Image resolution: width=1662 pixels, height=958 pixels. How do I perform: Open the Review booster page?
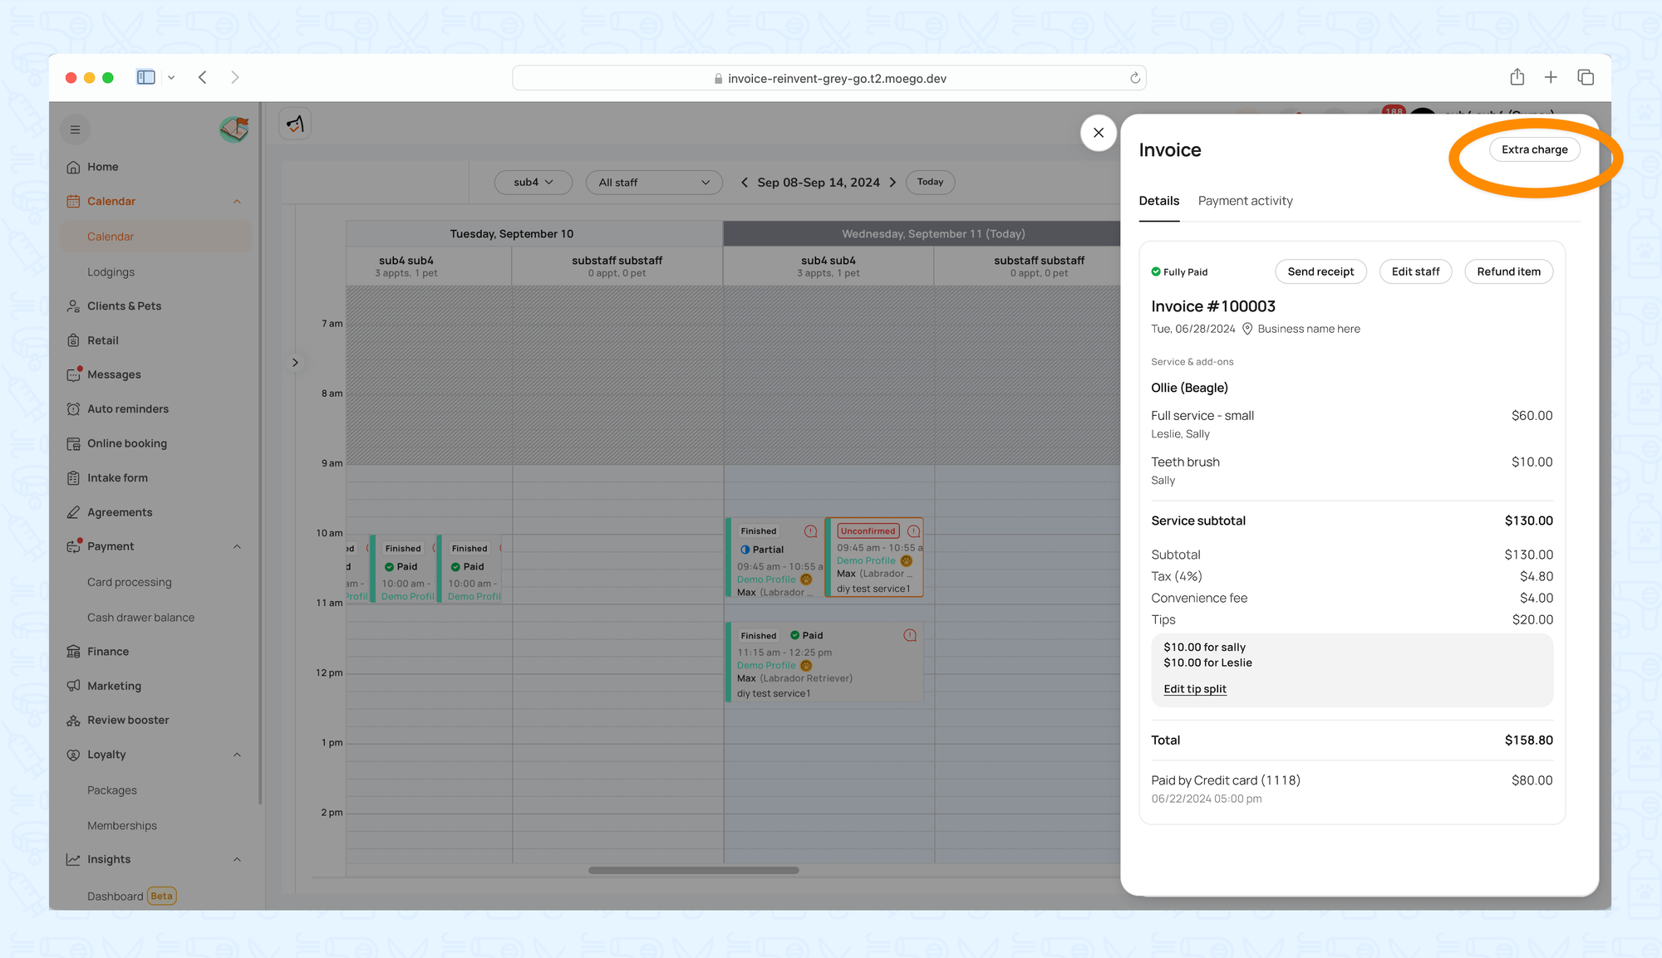click(x=128, y=721)
